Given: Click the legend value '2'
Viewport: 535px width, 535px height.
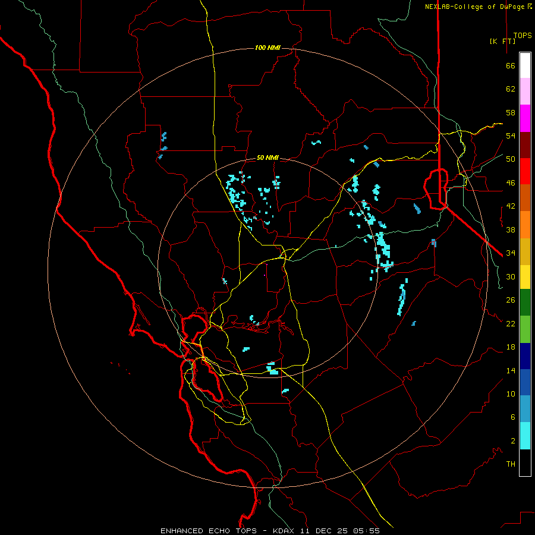Looking at the screenshot, I should (x=512, y=441).
